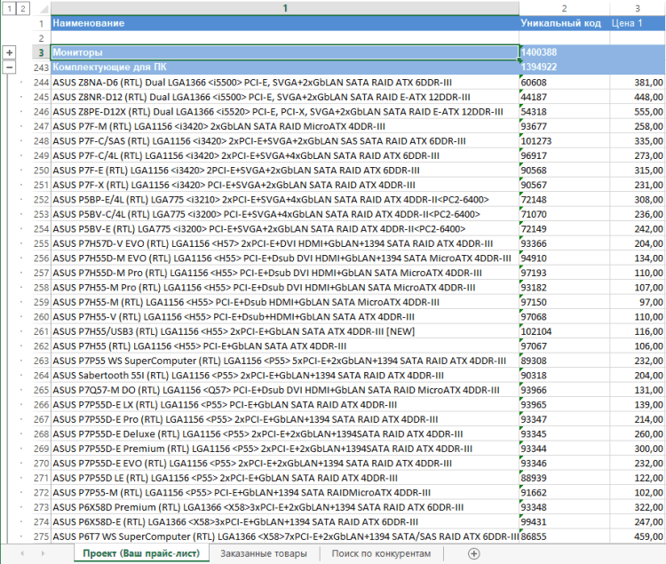Click code cell 102104

click(x=565, y=331)
